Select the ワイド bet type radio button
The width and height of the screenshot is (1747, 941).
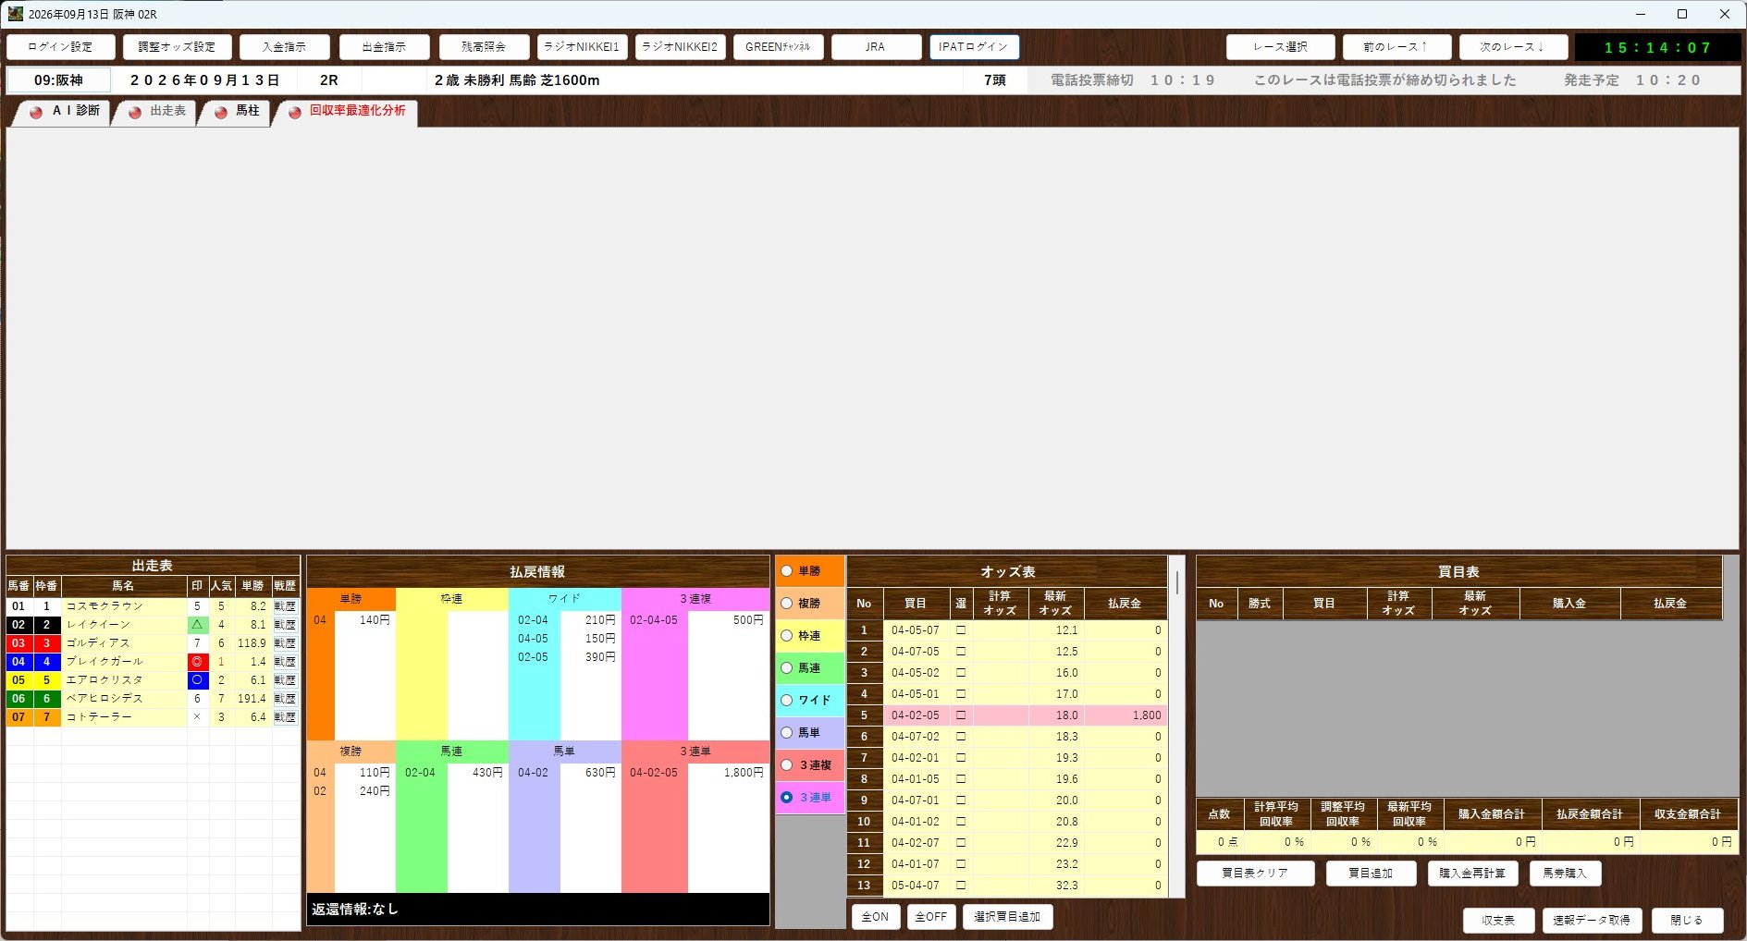point(787,701)
